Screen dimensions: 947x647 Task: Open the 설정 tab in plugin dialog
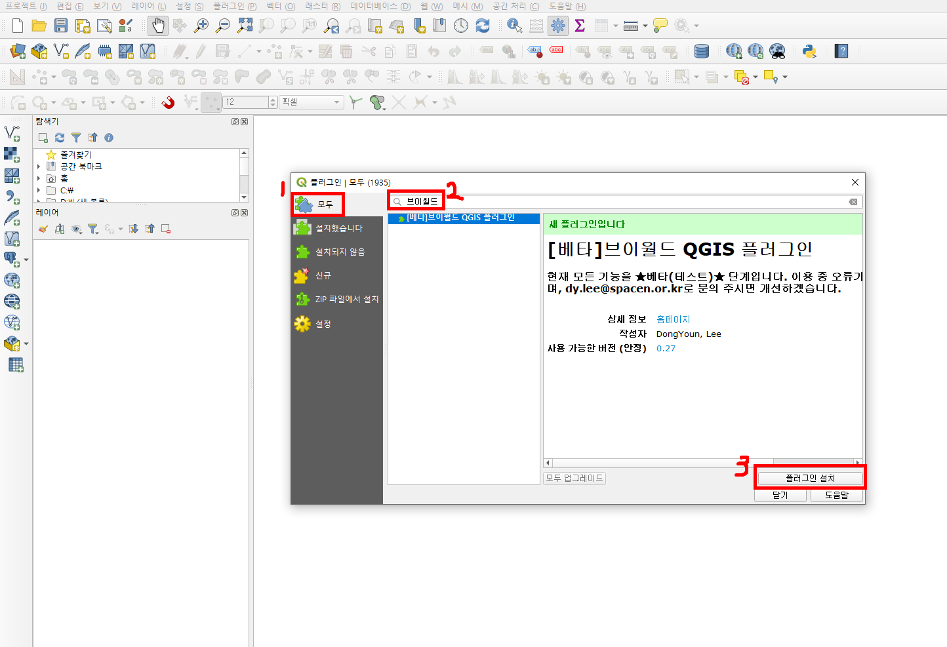pyautogui.click(x=337, y=324)
